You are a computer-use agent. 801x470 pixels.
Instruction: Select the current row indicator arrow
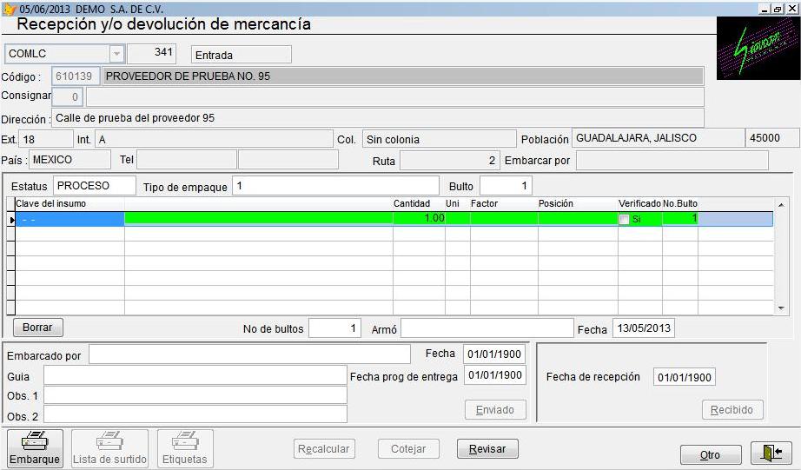coord(10,220)
